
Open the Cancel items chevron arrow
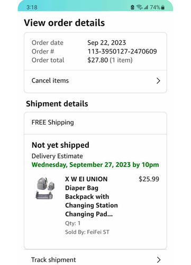coord(158,81)
